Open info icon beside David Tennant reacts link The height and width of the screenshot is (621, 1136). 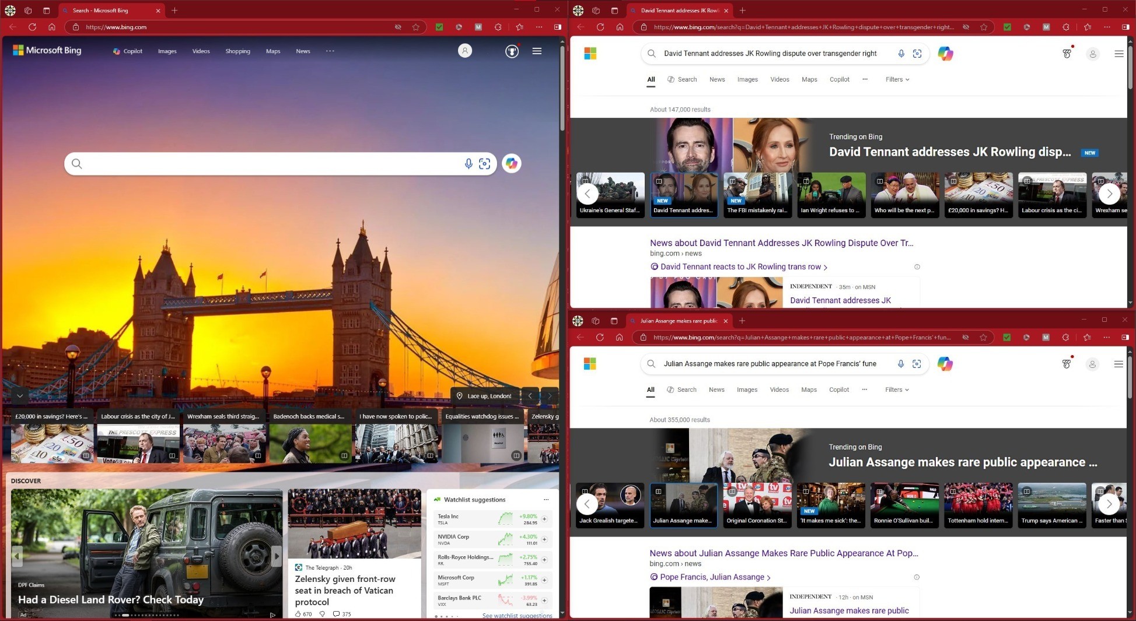click(x=917, y=267)
